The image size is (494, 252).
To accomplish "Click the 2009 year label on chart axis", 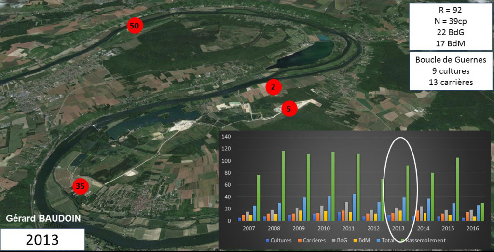I will [299, 228].
